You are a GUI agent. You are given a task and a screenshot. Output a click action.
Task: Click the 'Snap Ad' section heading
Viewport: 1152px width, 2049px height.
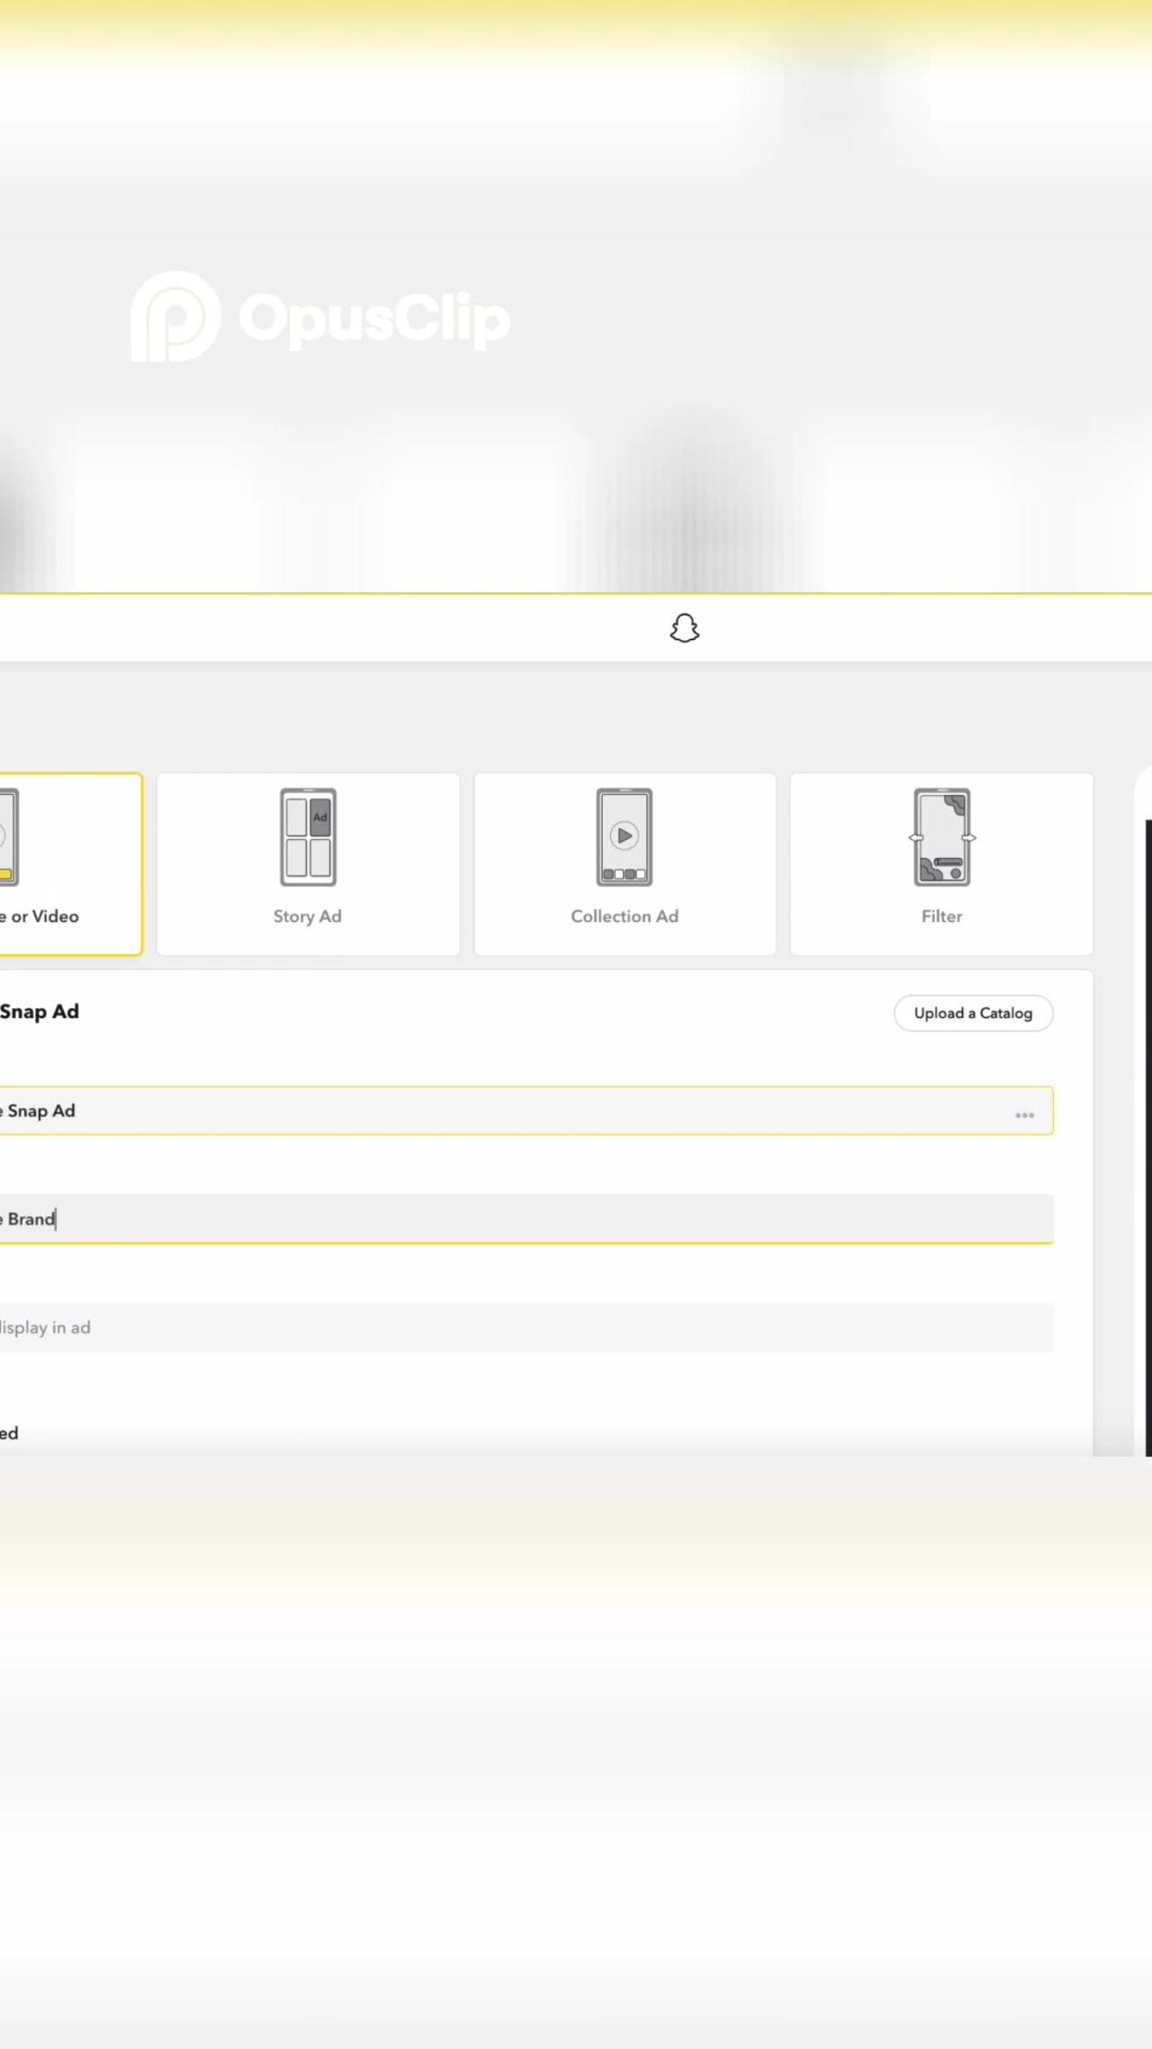point(40,1011)
